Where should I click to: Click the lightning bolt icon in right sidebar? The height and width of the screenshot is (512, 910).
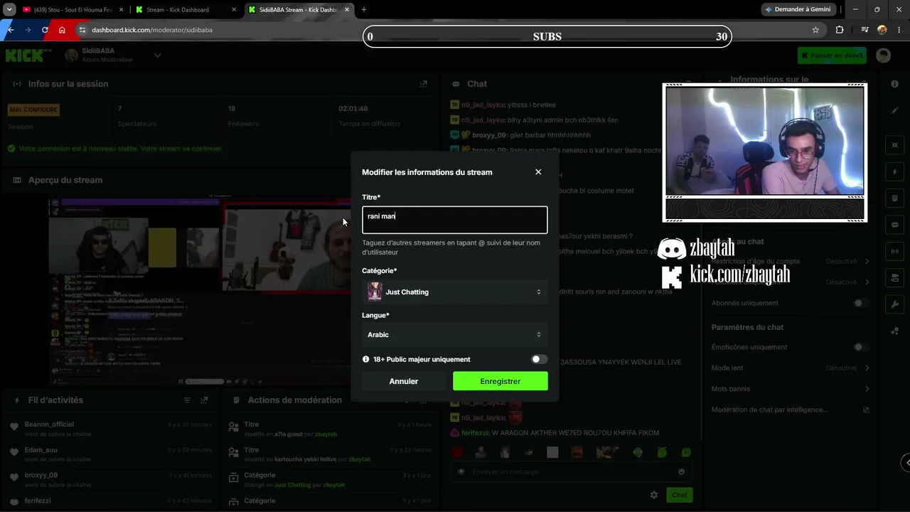(894, 171)
